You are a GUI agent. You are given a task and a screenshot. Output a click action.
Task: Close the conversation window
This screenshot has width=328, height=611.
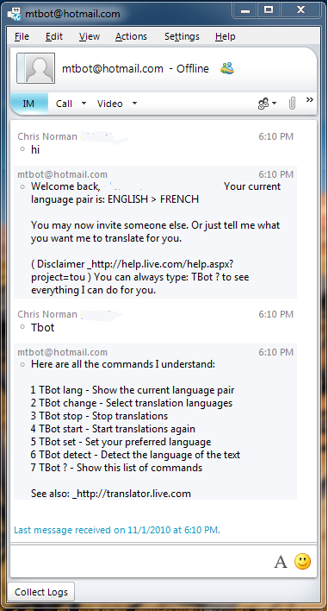click(300, 10)
